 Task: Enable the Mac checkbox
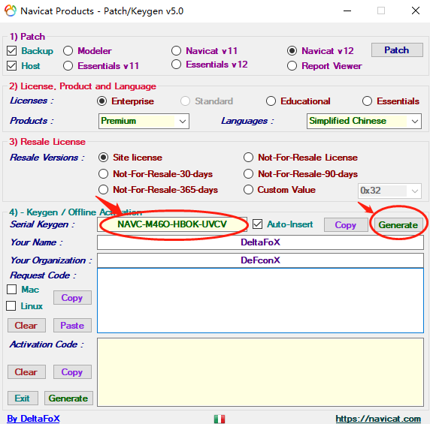11,290
